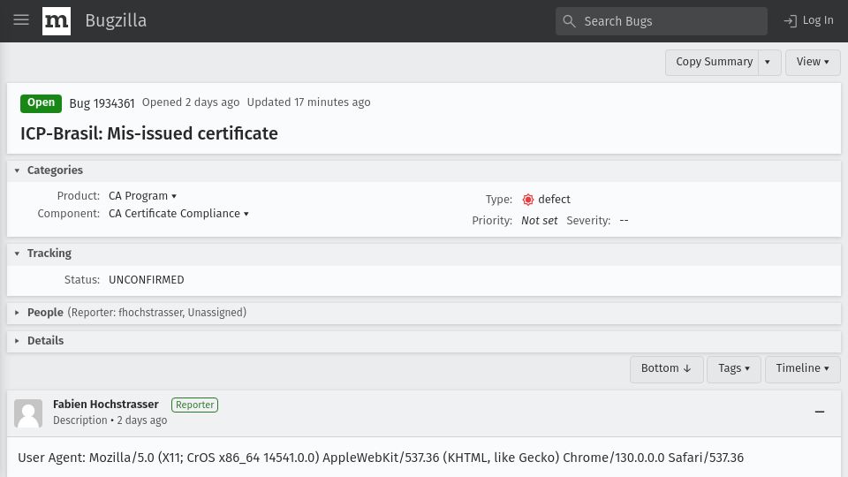Collapse the description comment with minus button
Screen dimensions: 848x477
(820, 413)
